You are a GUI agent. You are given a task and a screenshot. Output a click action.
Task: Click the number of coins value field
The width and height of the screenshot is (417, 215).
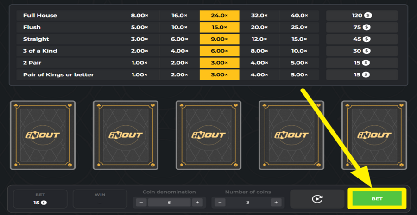coord(248,203)
